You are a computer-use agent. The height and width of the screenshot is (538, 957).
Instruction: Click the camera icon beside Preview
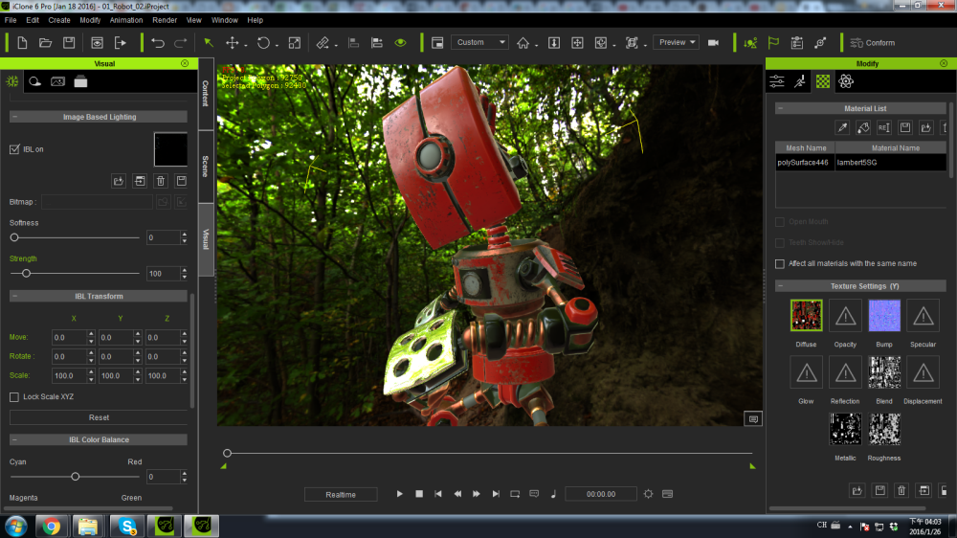click(x=713, y=43)
